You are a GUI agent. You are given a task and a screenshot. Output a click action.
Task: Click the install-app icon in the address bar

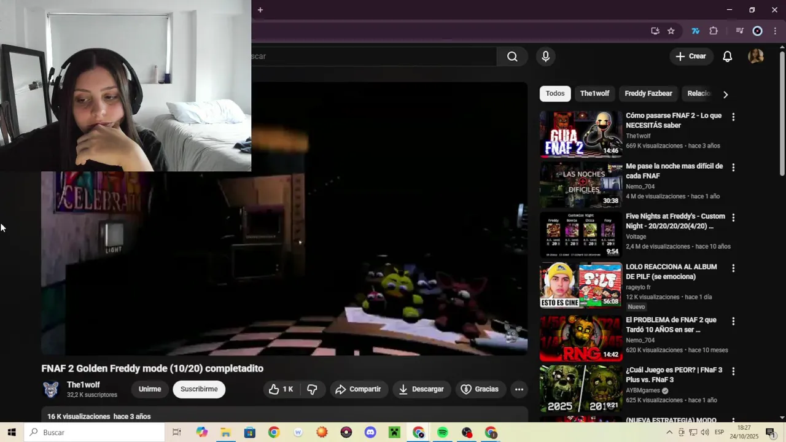click(x=655, y=31)
